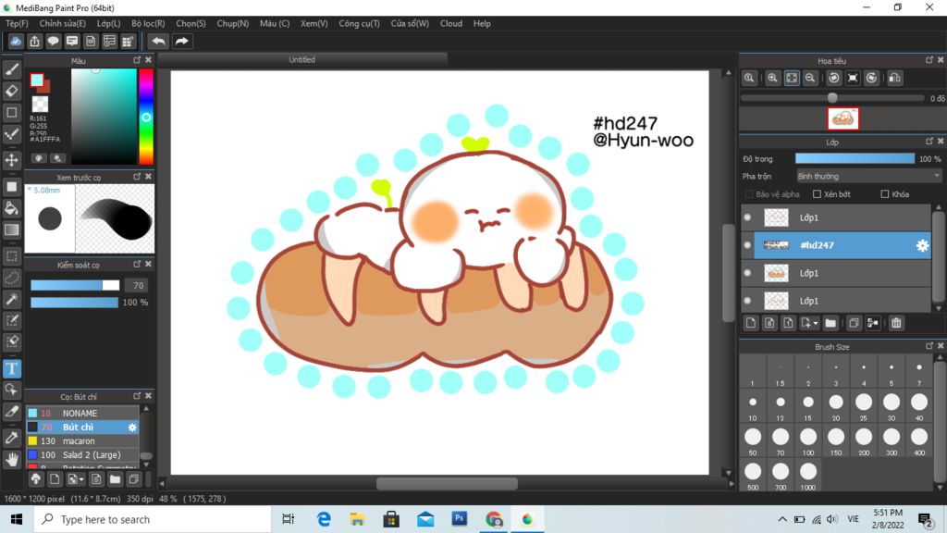Click the hue color strip

coord(146,117)
